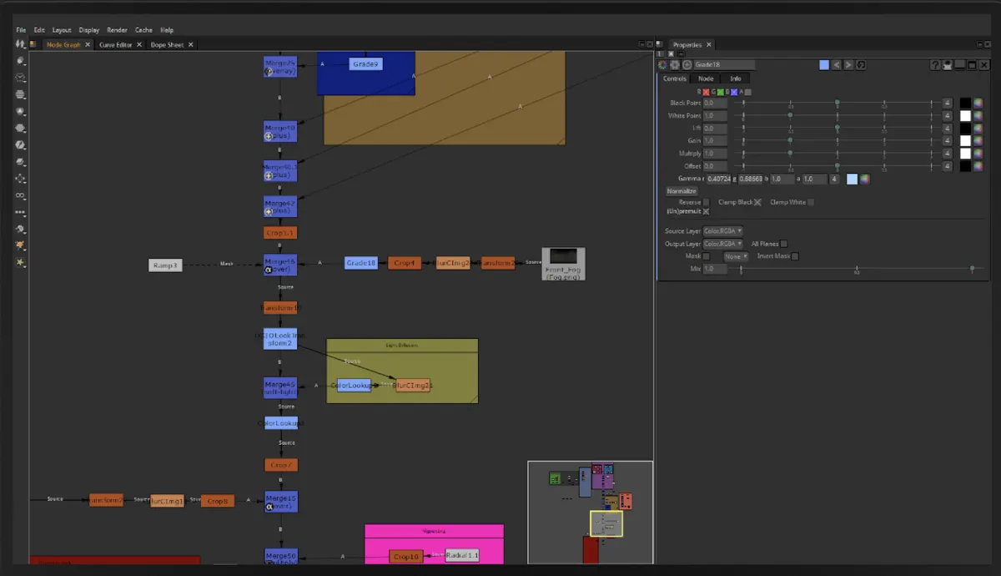Select the Ramp3 node in the graph
The image size is (1001, 576).
coord(165,265)
